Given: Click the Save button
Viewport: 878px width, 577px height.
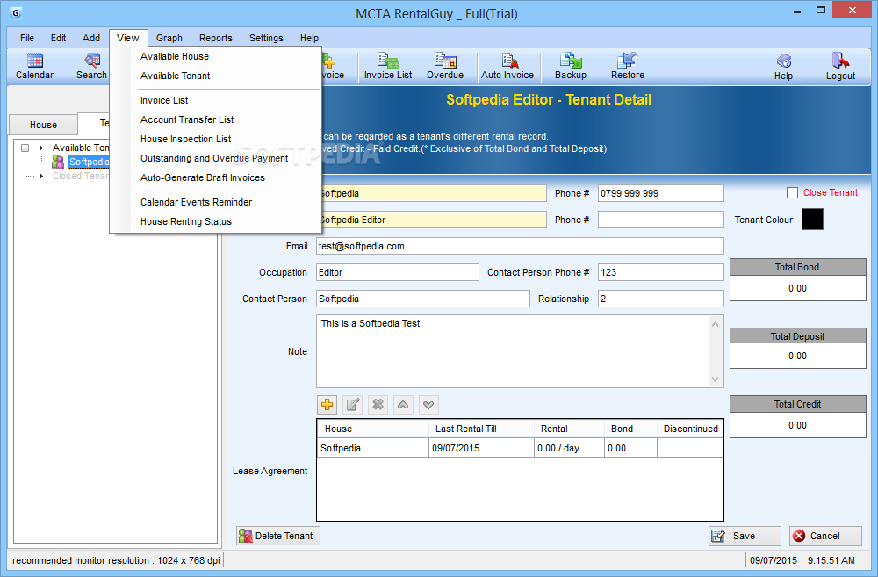Looking at the screenshot, I should coord(745,536).
